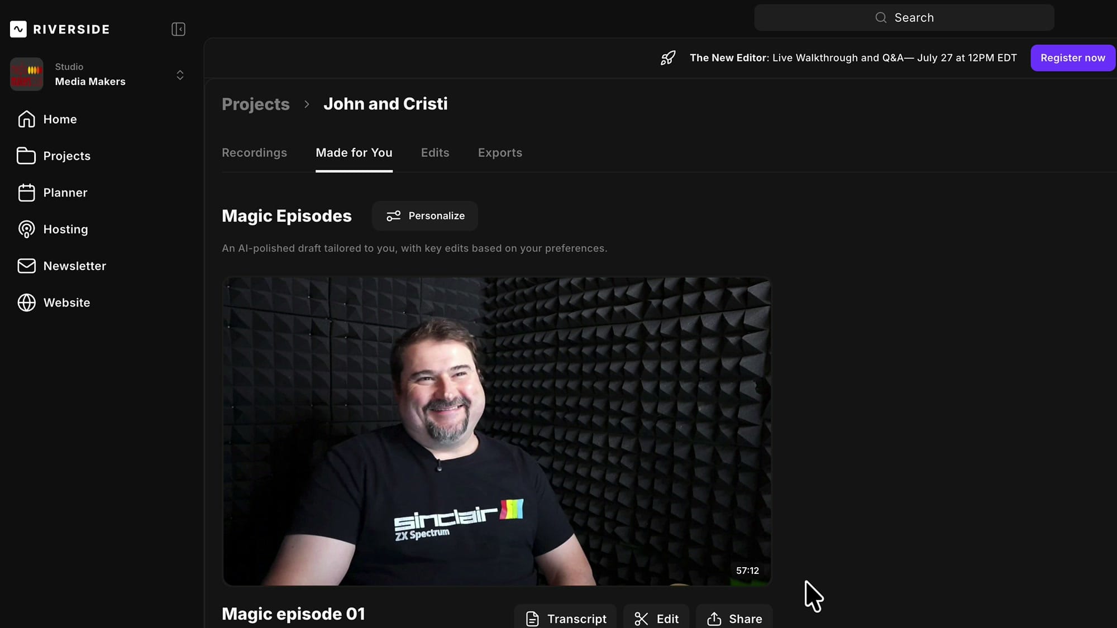The image size is (1117, 628).
Task: Click the Share upload icon
Action: click(x=714, y=619)
